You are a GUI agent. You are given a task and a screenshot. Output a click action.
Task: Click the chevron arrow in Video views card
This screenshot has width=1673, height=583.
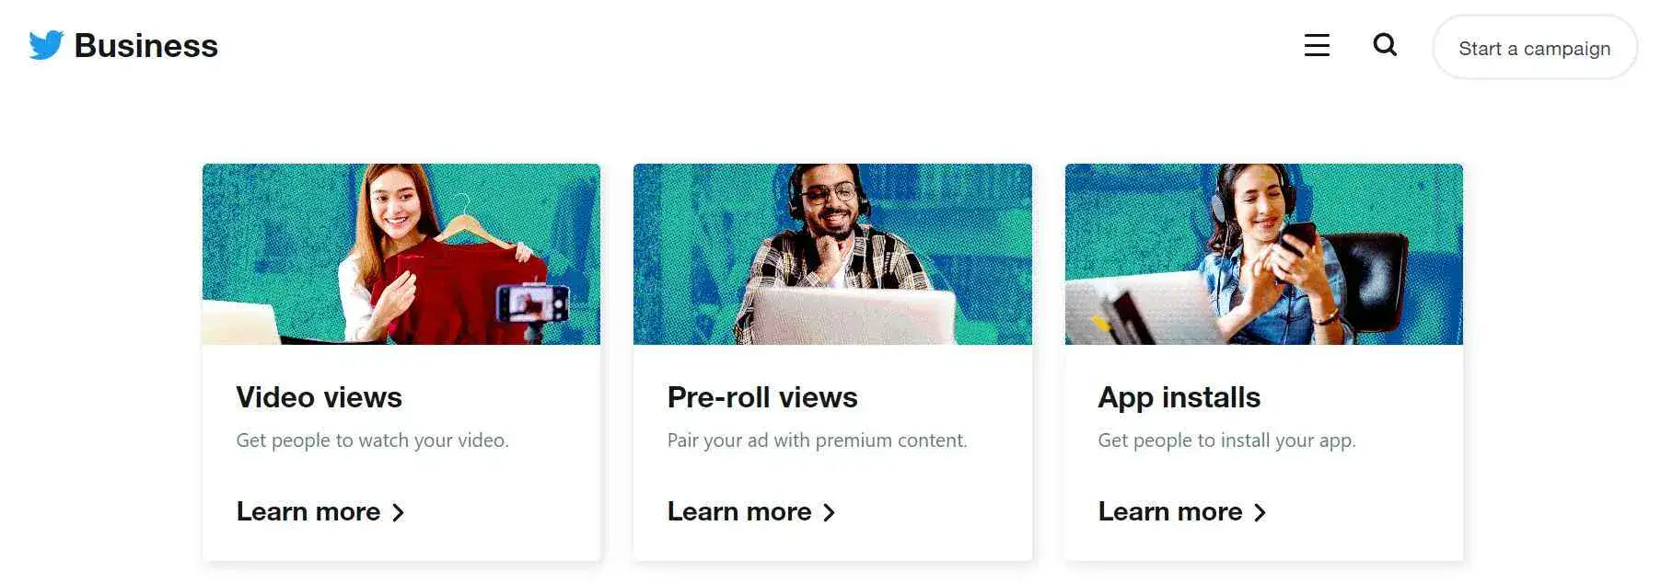coord(398,512)
